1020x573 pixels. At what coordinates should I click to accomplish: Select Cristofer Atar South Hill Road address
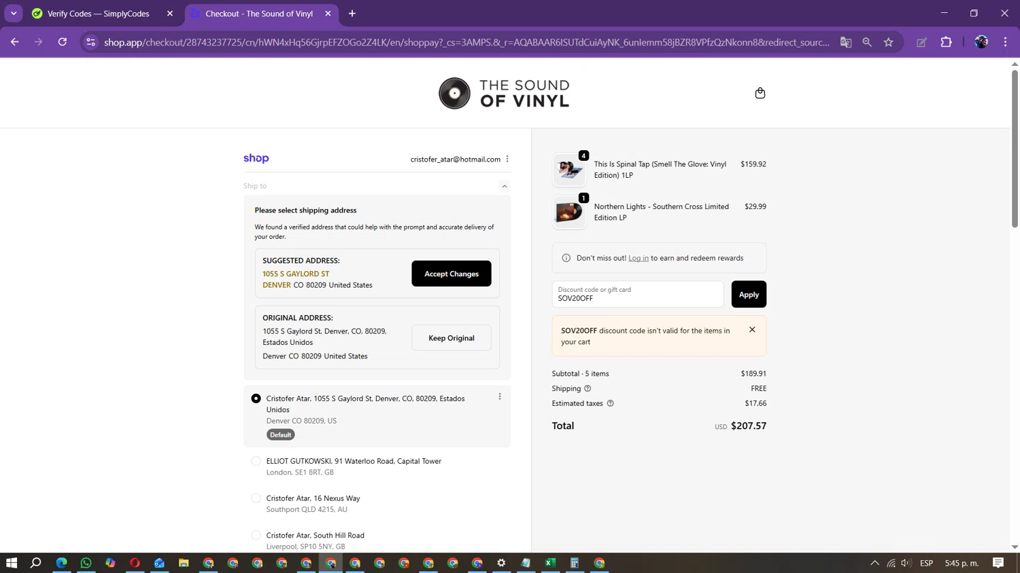(x=256, y=536)
